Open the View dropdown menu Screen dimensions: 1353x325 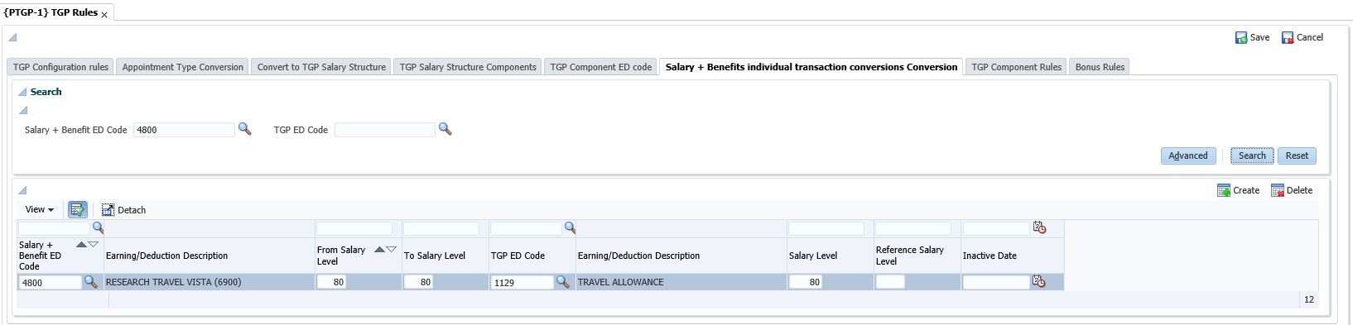[39, 210]
